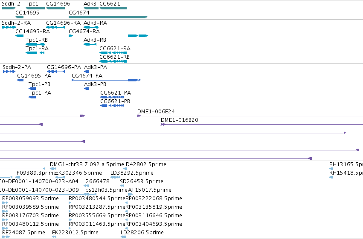The height and width of the screenshot is (239, 363).
Task: Select the long CG4674 gene bar
Action: click(x=108, y=17)
